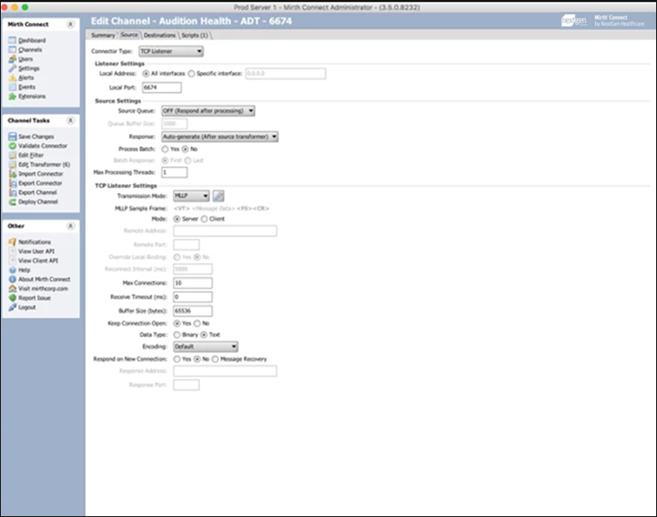Click the Save Changes link
Screen dimensions: 657x517
(36, 136)
